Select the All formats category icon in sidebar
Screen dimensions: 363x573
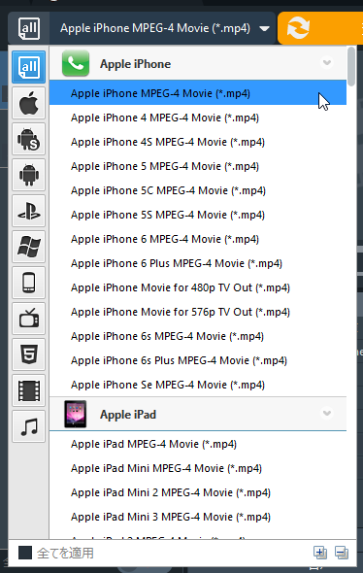28,67
